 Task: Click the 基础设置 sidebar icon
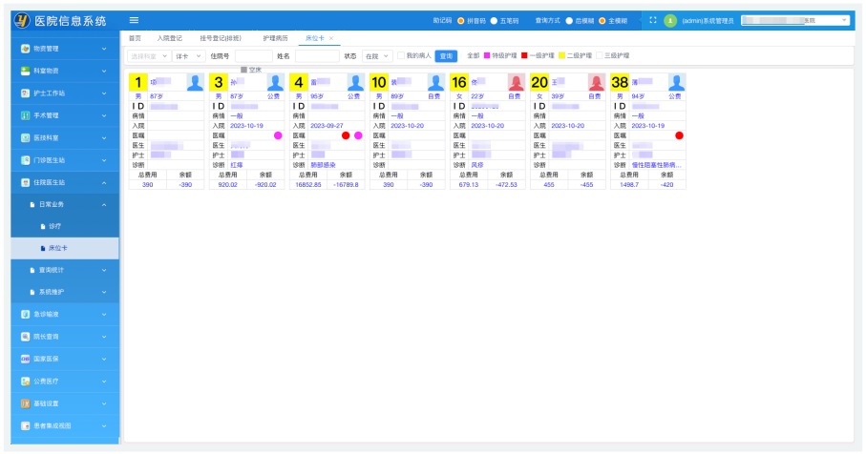pyautogui.click(x=26, y=403)
